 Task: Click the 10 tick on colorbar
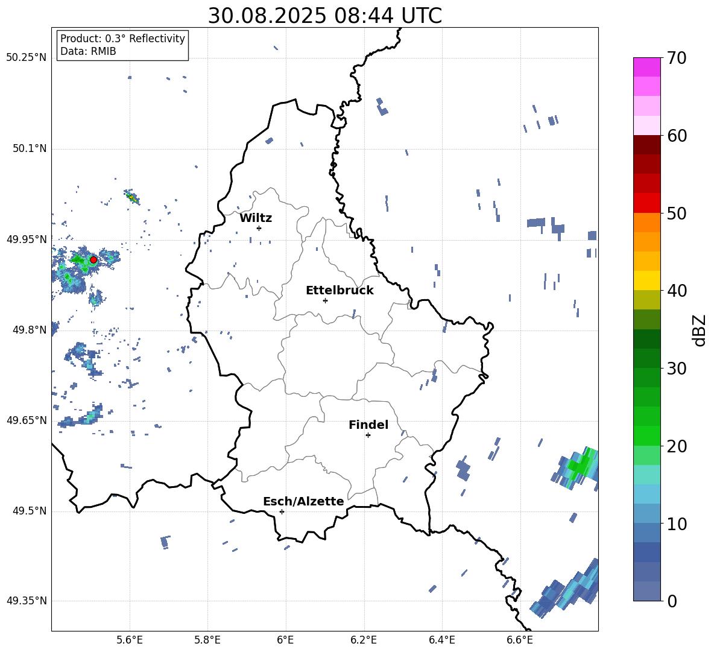(677, 524)
